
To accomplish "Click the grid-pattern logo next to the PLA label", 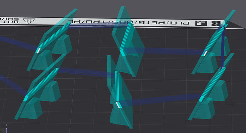I will tap(201, 23).
